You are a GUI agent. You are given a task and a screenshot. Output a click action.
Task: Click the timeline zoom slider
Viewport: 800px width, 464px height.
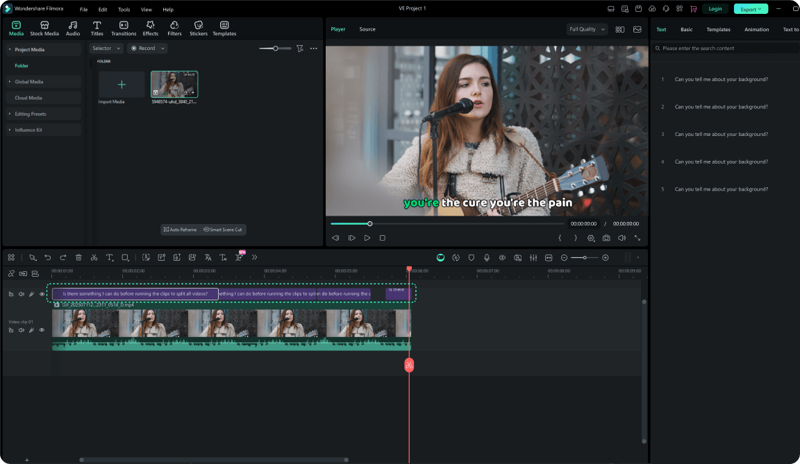pyautogui.click(x=585, y=257)
